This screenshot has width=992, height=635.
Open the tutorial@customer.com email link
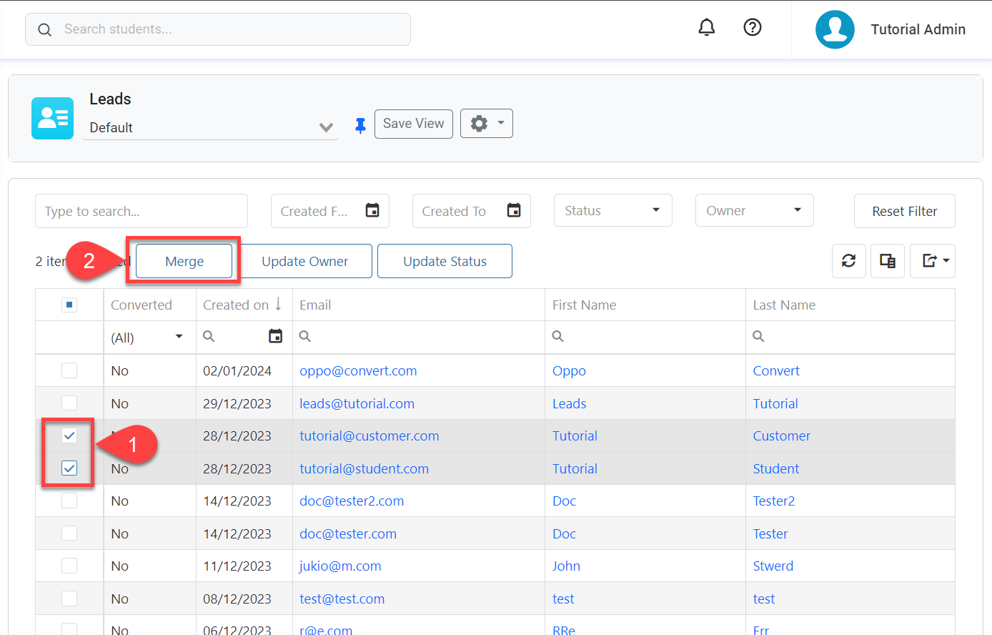369,435
